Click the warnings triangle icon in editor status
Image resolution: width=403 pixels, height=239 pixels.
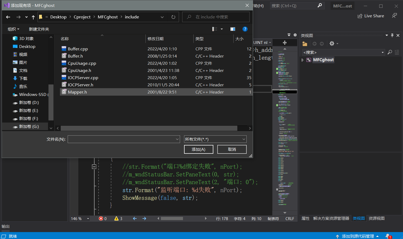pos(116,218)
